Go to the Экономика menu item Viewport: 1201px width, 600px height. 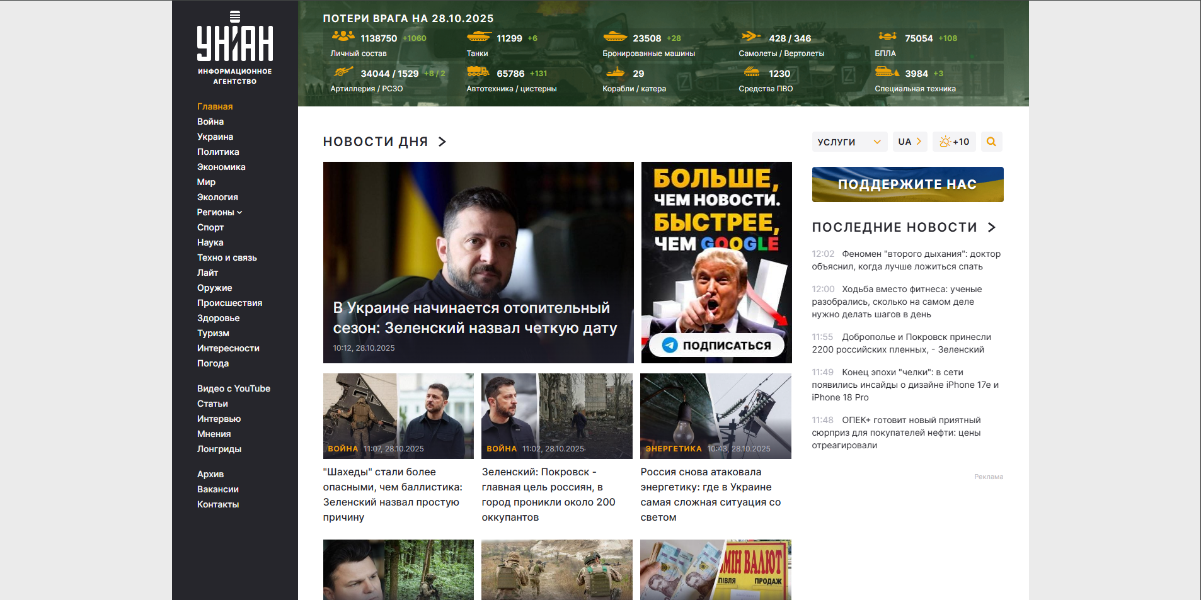221,167
